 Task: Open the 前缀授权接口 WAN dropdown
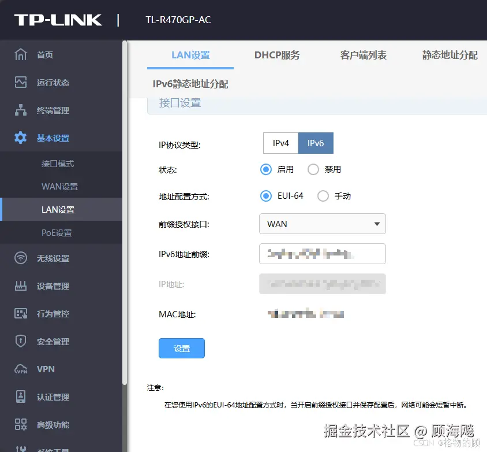322,224
